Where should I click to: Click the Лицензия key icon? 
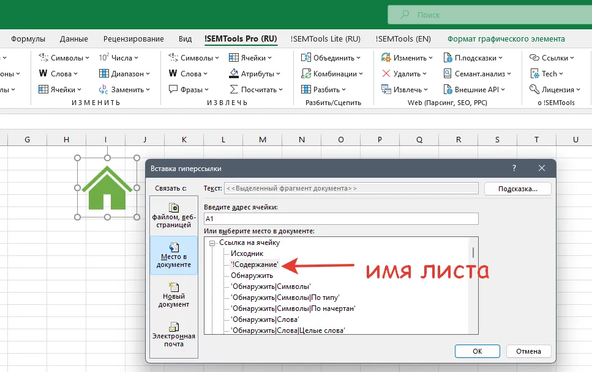pos(534,89)
